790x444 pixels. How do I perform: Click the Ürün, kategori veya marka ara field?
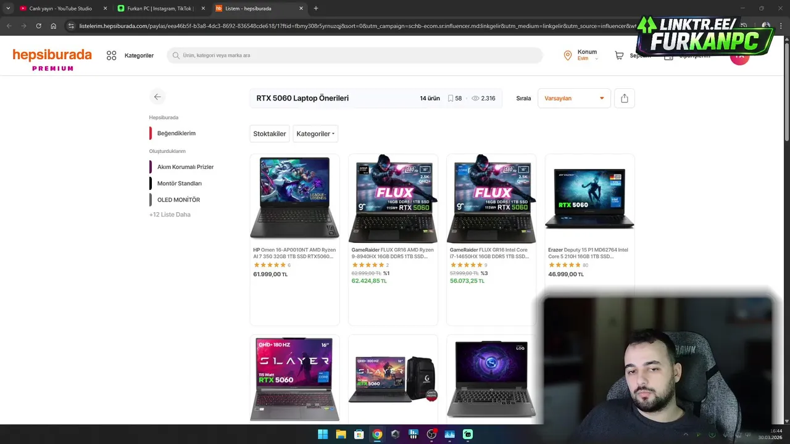(355, 55)
